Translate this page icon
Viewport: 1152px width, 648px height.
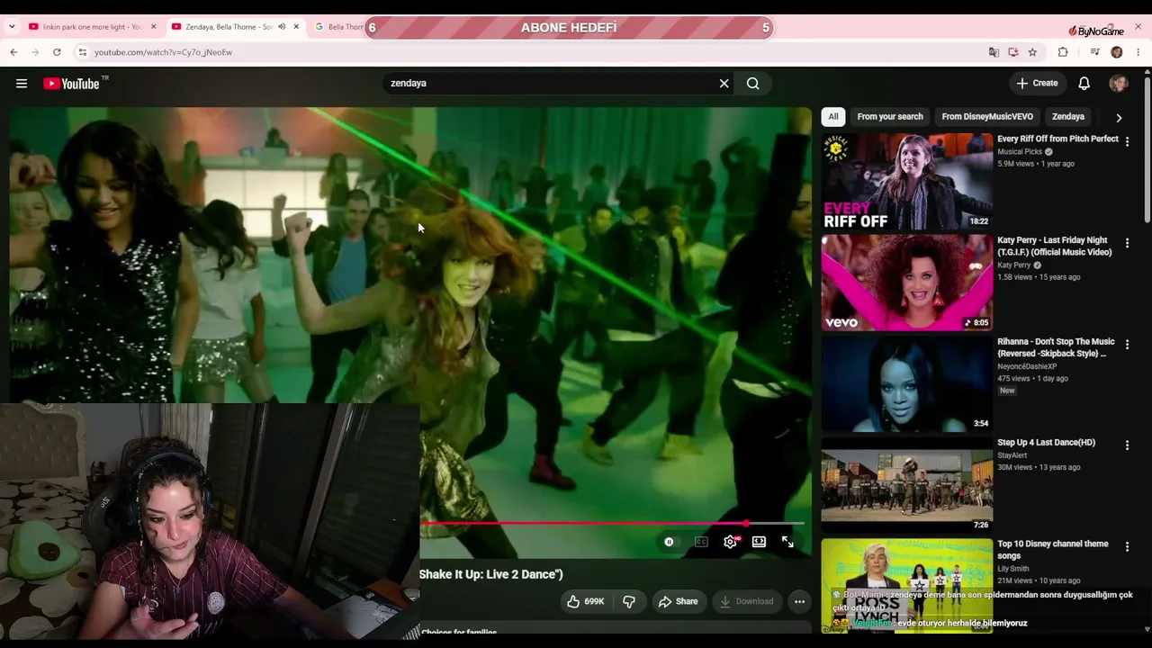pos(994,52)
